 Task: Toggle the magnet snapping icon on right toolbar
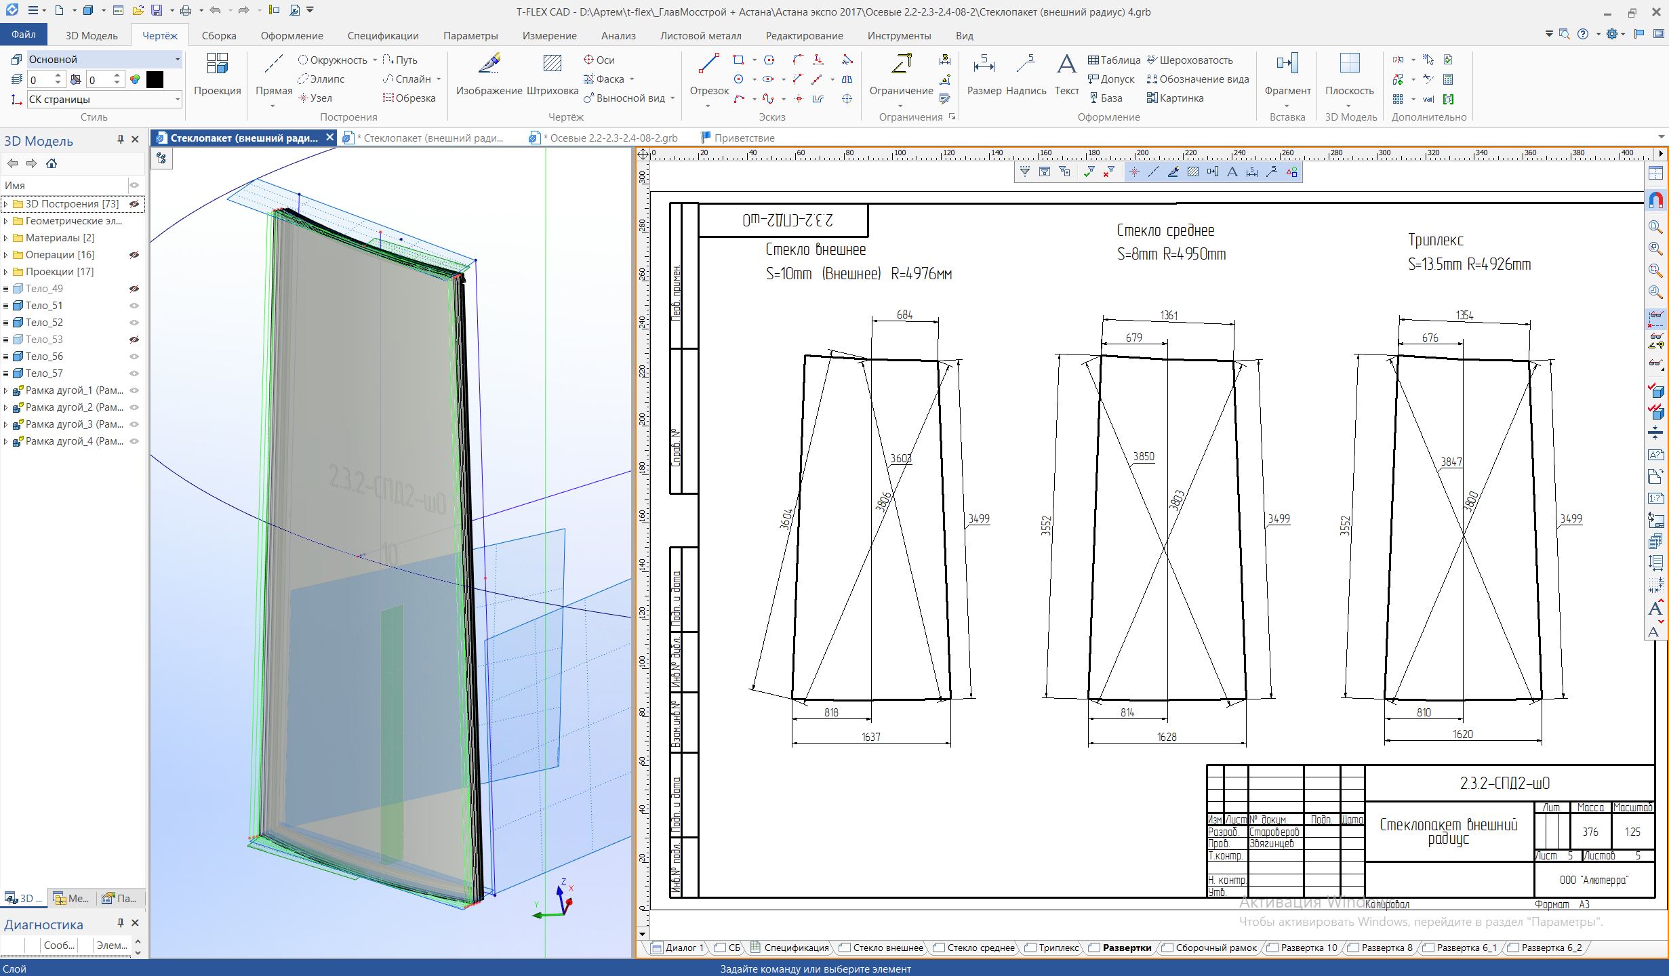pos(1655,201)
